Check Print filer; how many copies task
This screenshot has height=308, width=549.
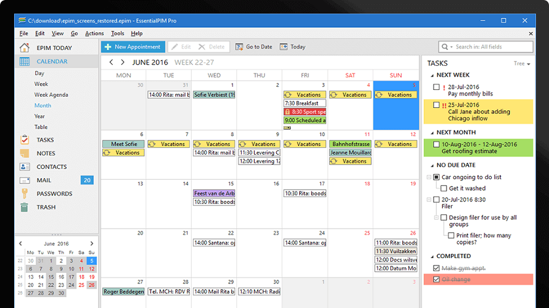click(x=451, y=236)
